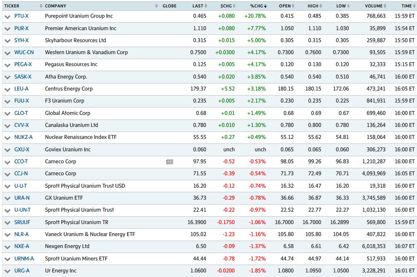Expand the GXU-X row chevron
The width and height of the screenshot is (417, 277).
(7, 150)
